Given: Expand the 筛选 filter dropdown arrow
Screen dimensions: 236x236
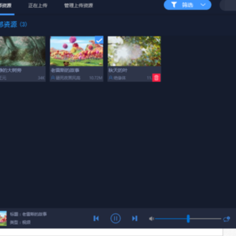Looking at the screenshot, I should click(203, 5).
